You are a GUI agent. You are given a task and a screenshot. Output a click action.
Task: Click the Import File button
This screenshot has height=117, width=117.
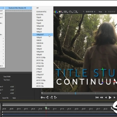click(5, 98)
